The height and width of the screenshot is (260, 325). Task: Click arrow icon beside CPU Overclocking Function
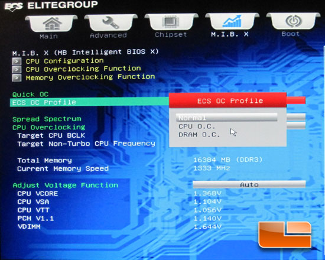(17, 70)
